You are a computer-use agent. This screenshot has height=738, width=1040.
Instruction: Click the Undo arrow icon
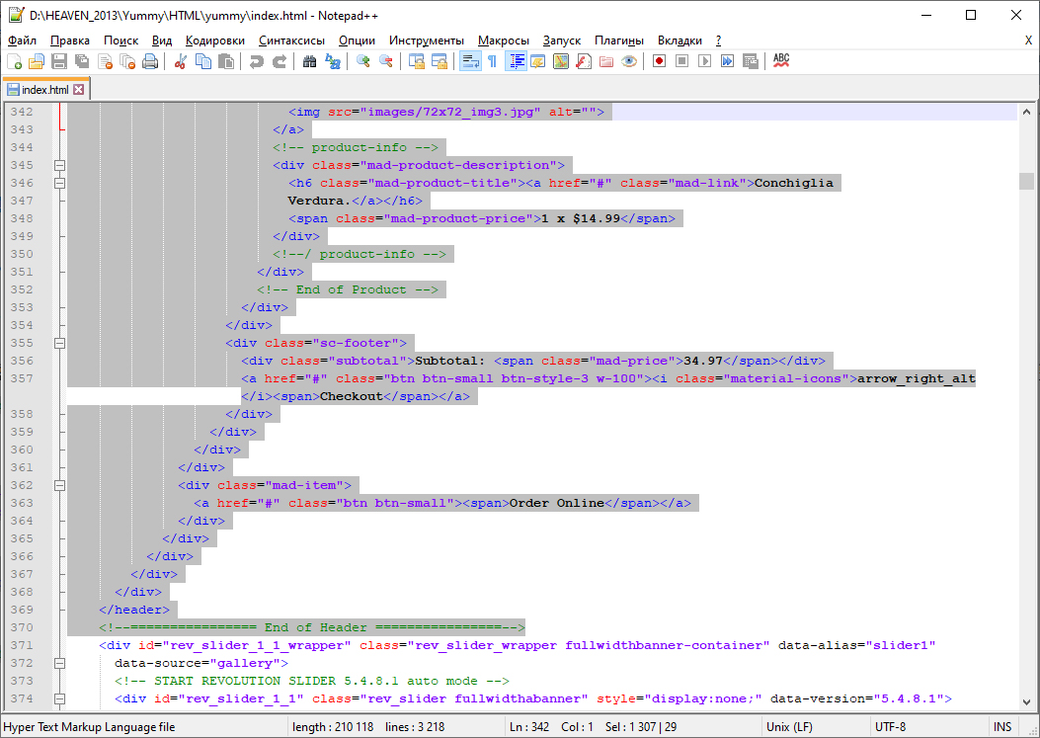[257, 61]
